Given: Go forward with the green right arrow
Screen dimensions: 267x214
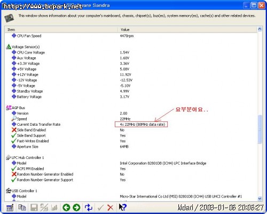Looking at the screenshot, I should tap(77, 208).
